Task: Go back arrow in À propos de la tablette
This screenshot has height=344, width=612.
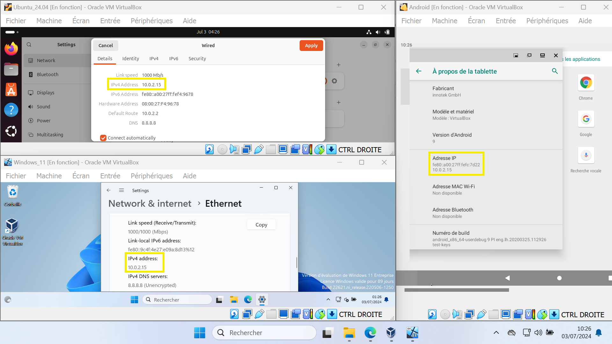Action: [x=419, y=71]
